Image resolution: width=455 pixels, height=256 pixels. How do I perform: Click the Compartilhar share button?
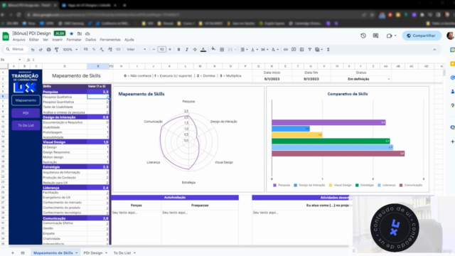coord(422,36)
